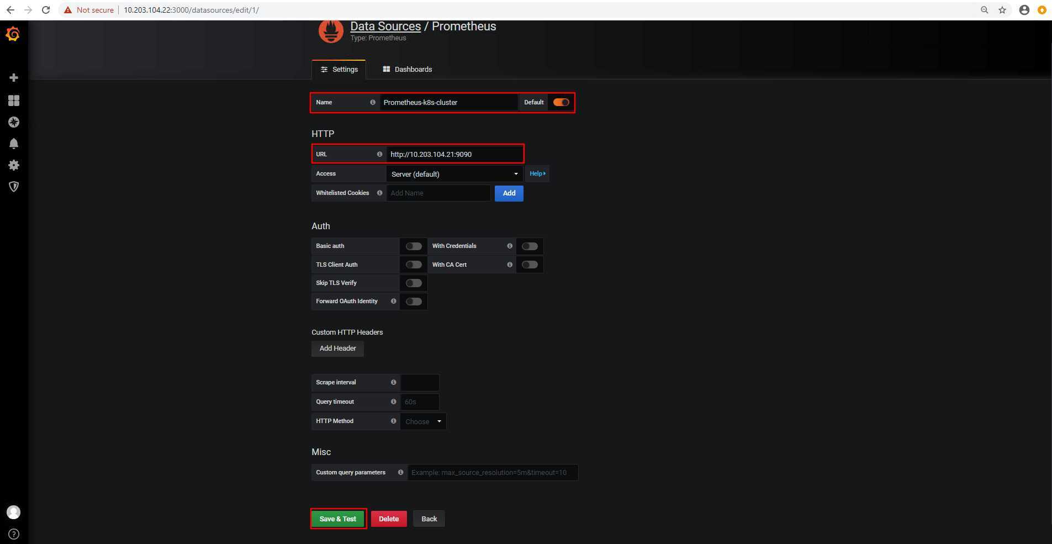Image resolution: width=1052 pixels, height=544 pixels.
Task: Click the Name input with Prometheus-k8s-cluster
Action: tap(448, 102)
